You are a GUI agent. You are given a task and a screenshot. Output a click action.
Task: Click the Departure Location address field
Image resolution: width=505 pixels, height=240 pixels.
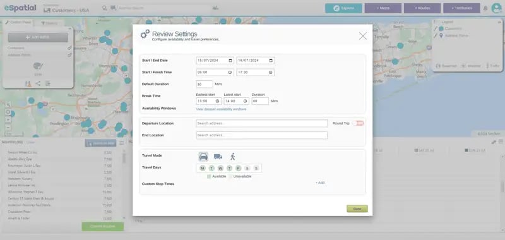click(x=261, y=123)
